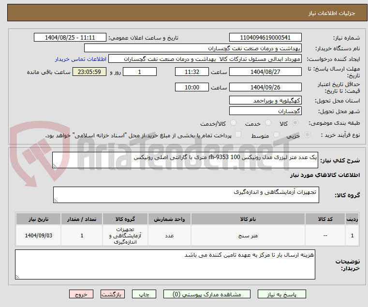368x307 pixels.
Task: Click the گروه کالا textbox
Action: click(x=186, y=195)
